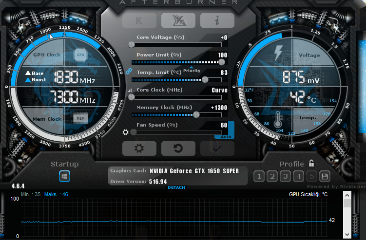Click the Power Limit slider handle
Image resolution: width=366 pixels, height=240 pixels.
tap(222, 62)
